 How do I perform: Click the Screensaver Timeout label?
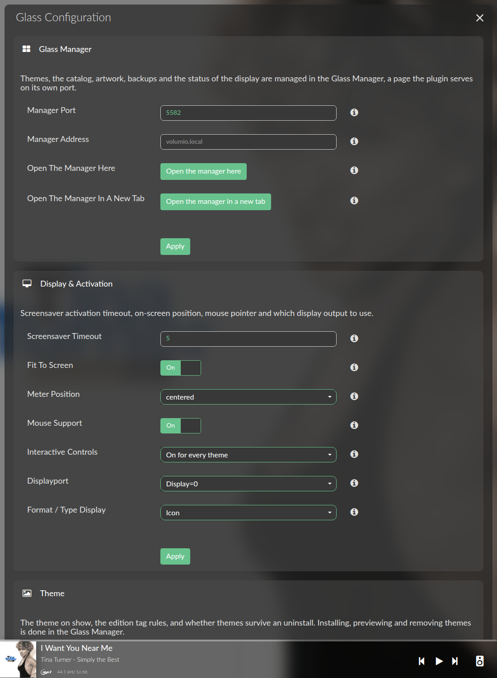pos(64,336)
